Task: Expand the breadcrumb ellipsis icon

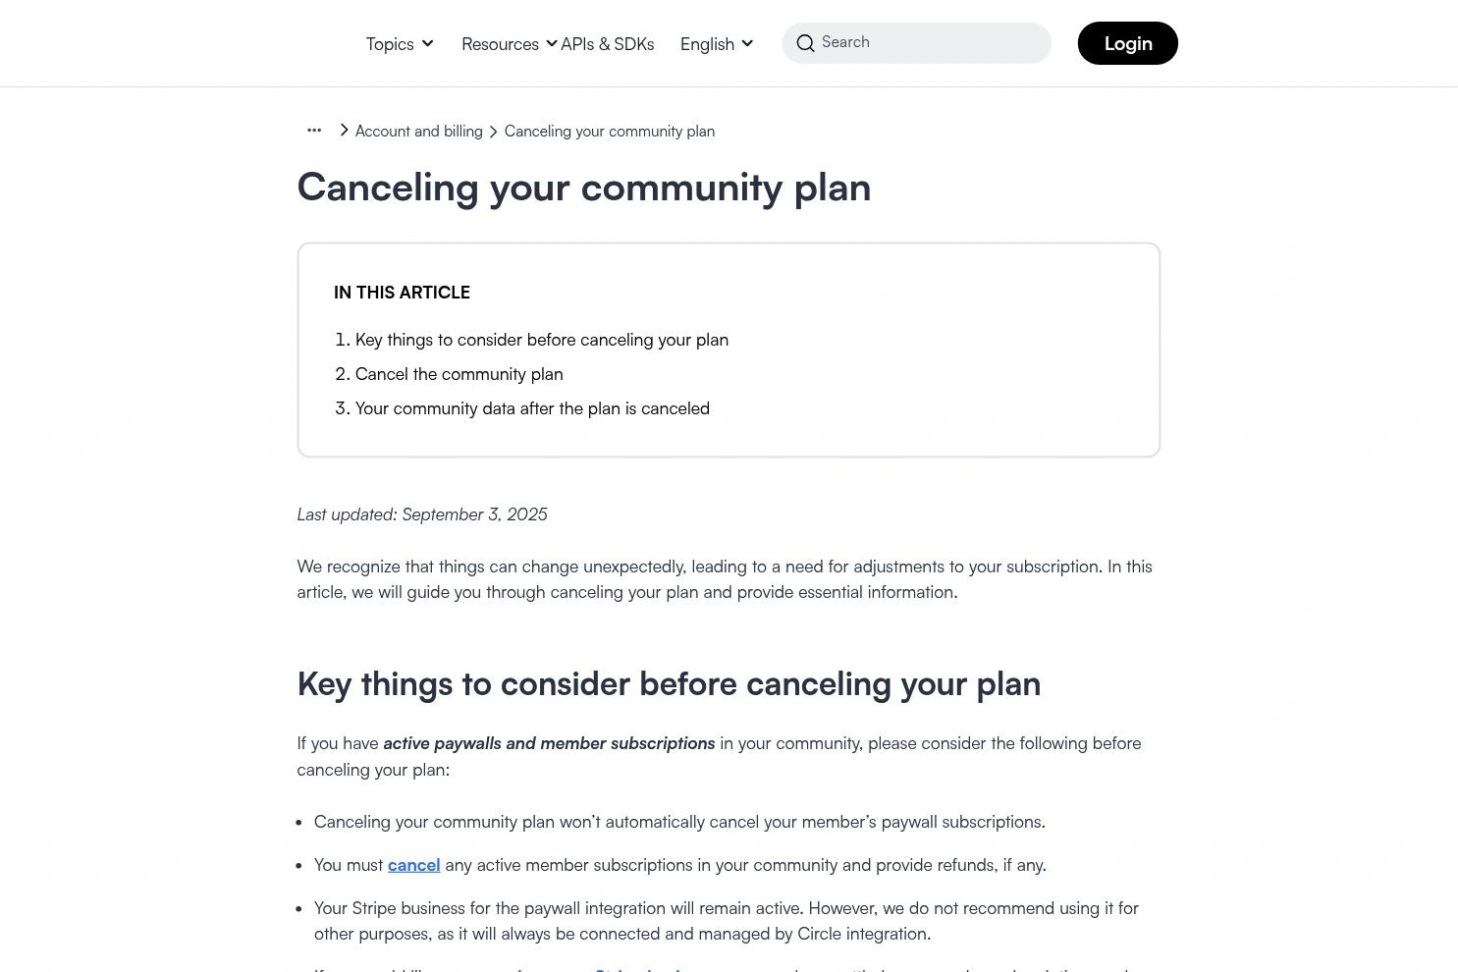Action: coord(314,130)
